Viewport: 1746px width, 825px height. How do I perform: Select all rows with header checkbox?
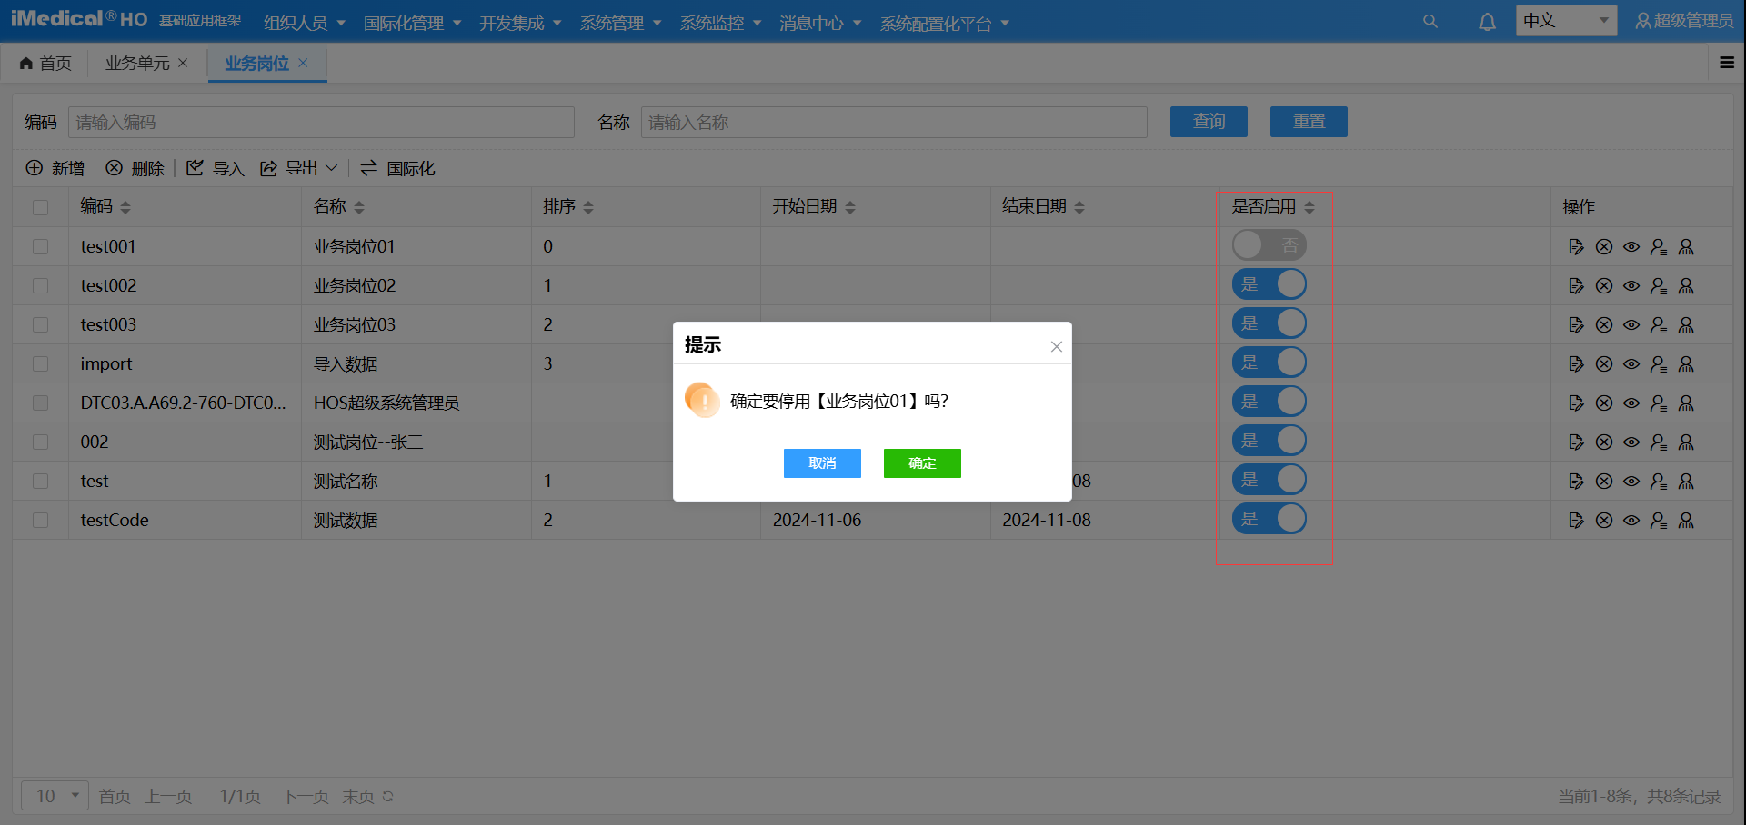click(x=40, y=207)
